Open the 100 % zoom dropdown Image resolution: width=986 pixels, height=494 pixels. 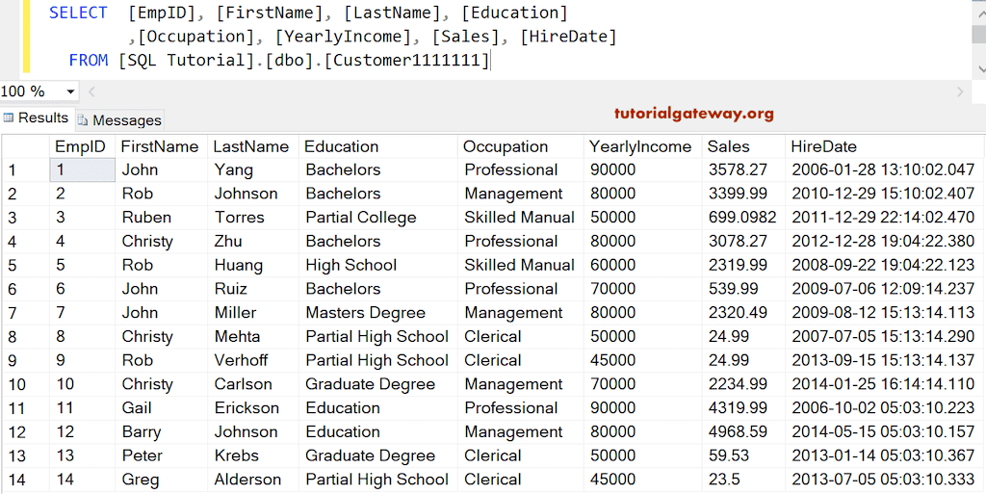tap(70, 91)
